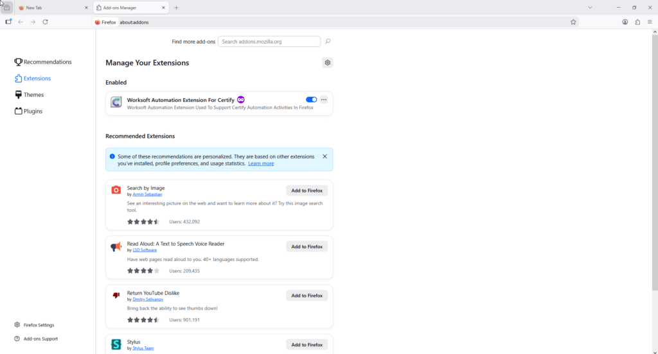
Task: Open the Dmitry Selivanov author link
Action: [148, 299]
